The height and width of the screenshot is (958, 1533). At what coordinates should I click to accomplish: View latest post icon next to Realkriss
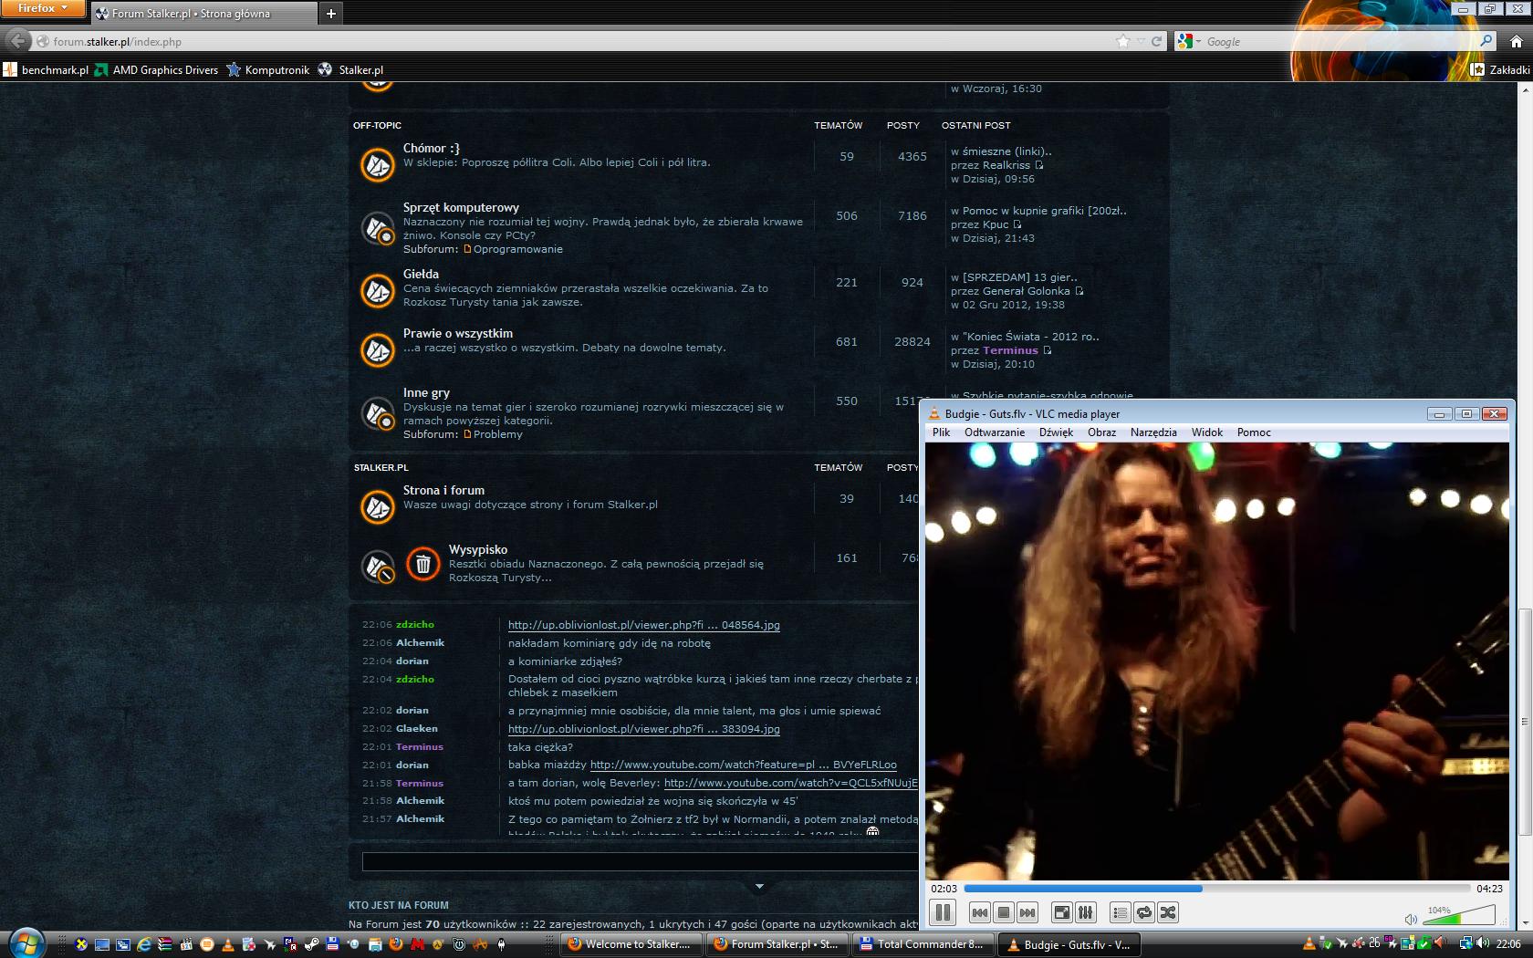tap(1038, 165)
